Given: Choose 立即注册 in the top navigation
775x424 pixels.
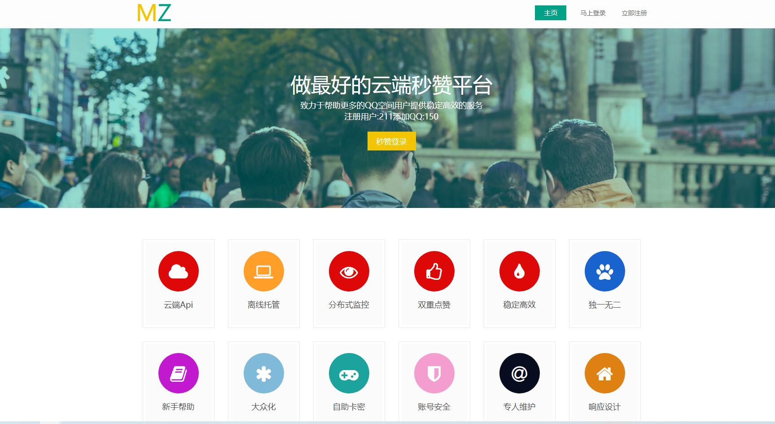Looking at the screenshot, I should tap(634, 13).
